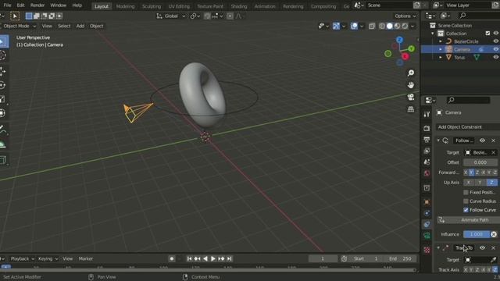Uncheck Collection exclude checkbox in outliner
The image size is (500, 281).
click(487, 33)
